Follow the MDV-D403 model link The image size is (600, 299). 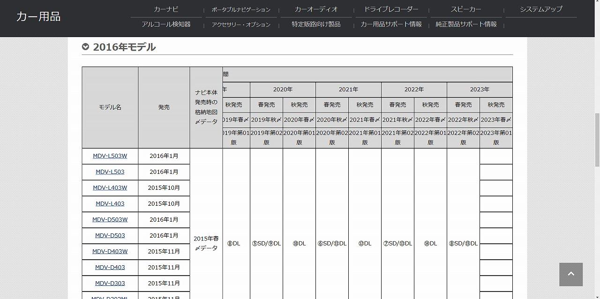tap(110, 268)
